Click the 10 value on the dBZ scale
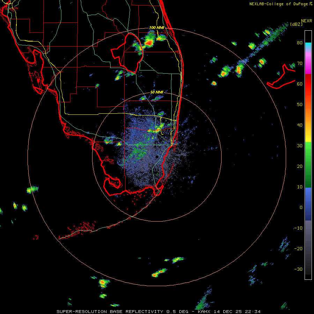This screenshot has width=314, height=314. click(x=300, y=187)
